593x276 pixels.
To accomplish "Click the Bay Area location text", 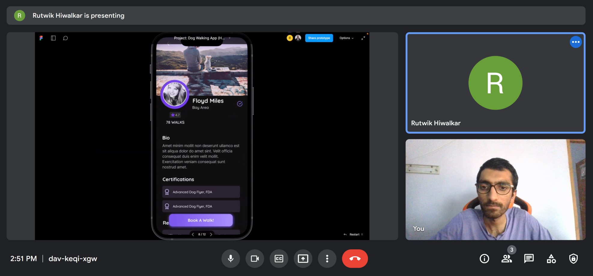I will point(201,108).
